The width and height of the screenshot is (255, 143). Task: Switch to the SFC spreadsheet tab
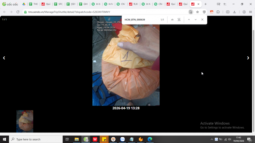(58, 4)
